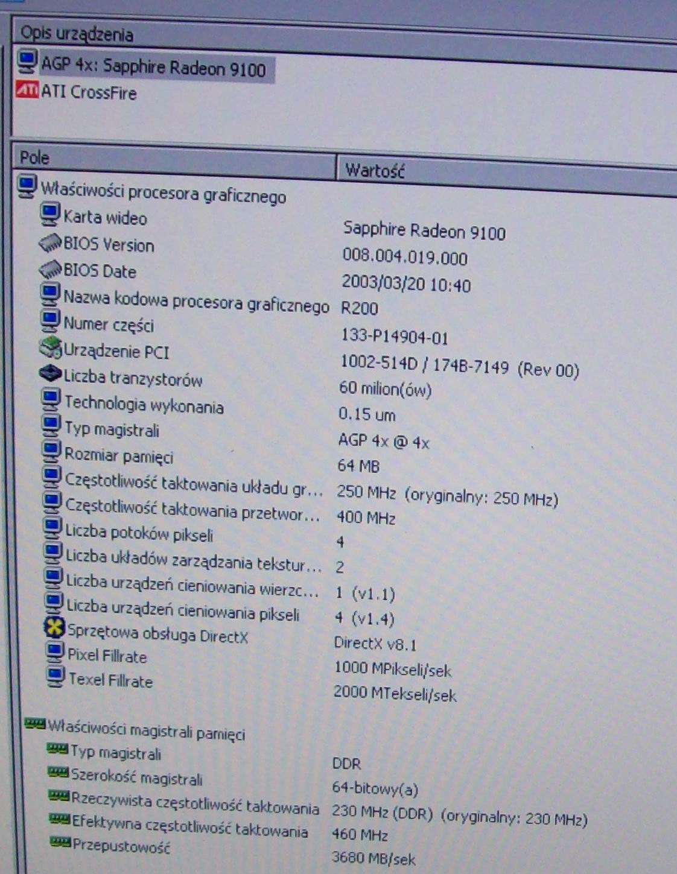Select the Karta wideo field label
Image resolution: width=677 pixels, height=874 pixels.
tap(105, 217)
